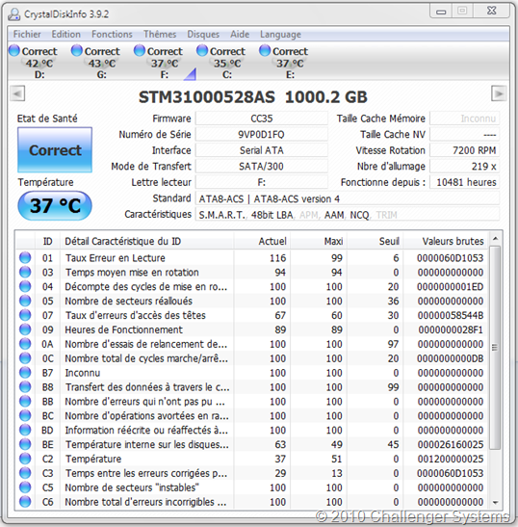
Task: Click status orb for ID 0A row
Action: pos(25,344)
